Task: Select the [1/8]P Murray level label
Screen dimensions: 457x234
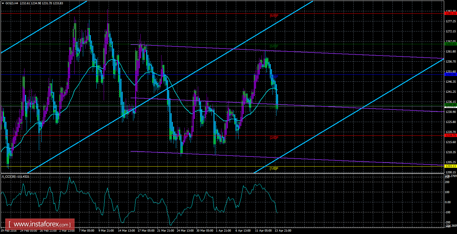Action: pos(274,168)
